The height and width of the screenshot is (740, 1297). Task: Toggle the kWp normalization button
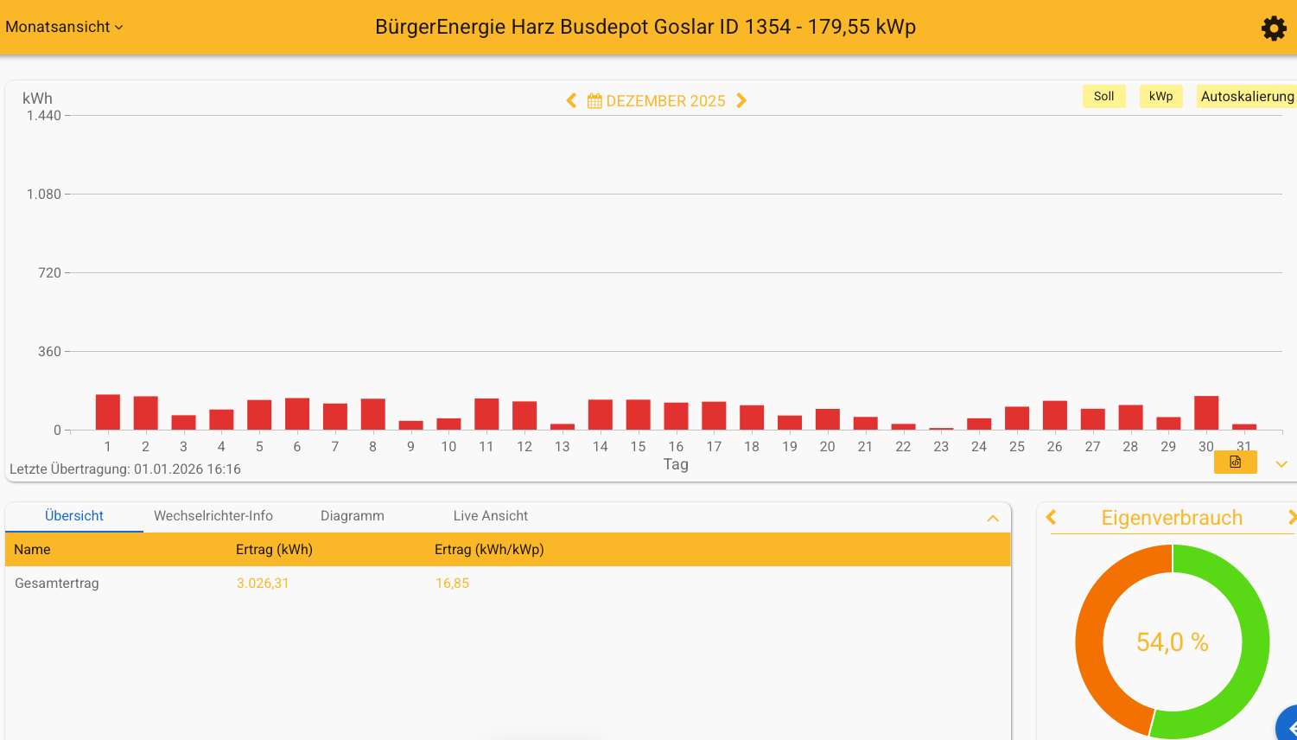coord(1160,97)
